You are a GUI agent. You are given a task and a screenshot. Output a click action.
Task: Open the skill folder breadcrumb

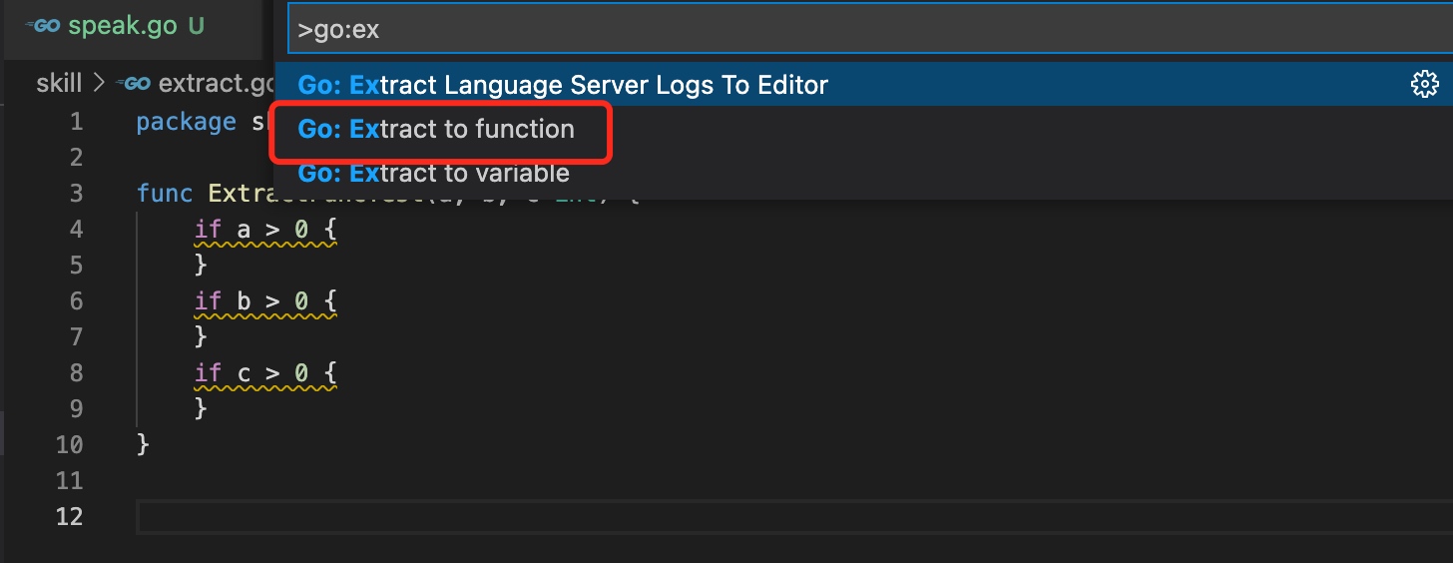point(59,83)
